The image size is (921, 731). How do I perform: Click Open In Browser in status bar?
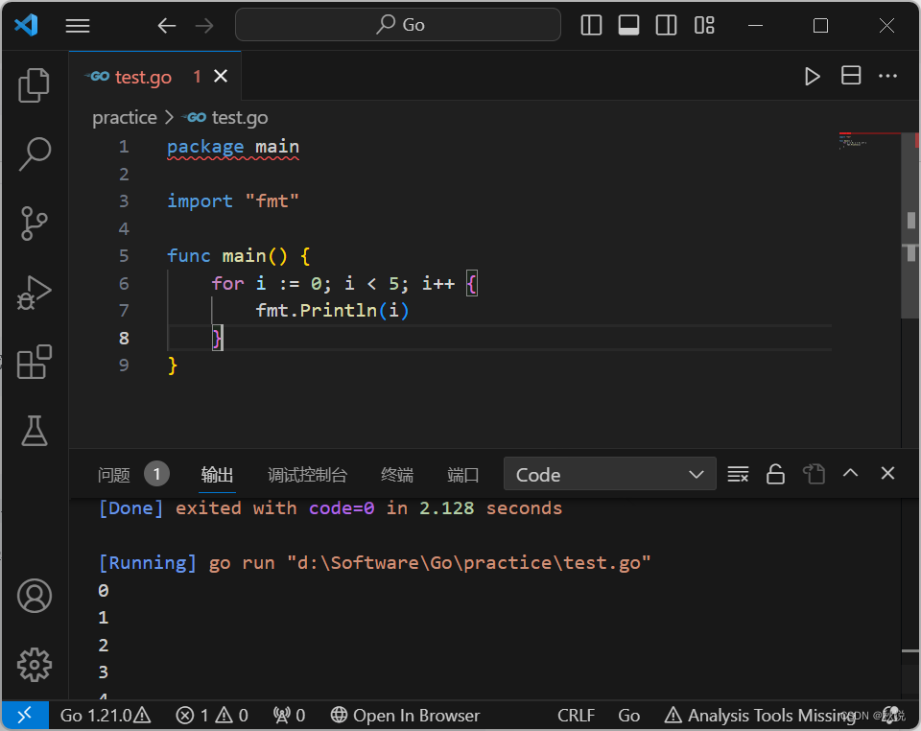click(x=405, y=716)
